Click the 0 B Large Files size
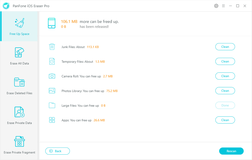This screenshot has height=160, width=252. coord(103,106)
